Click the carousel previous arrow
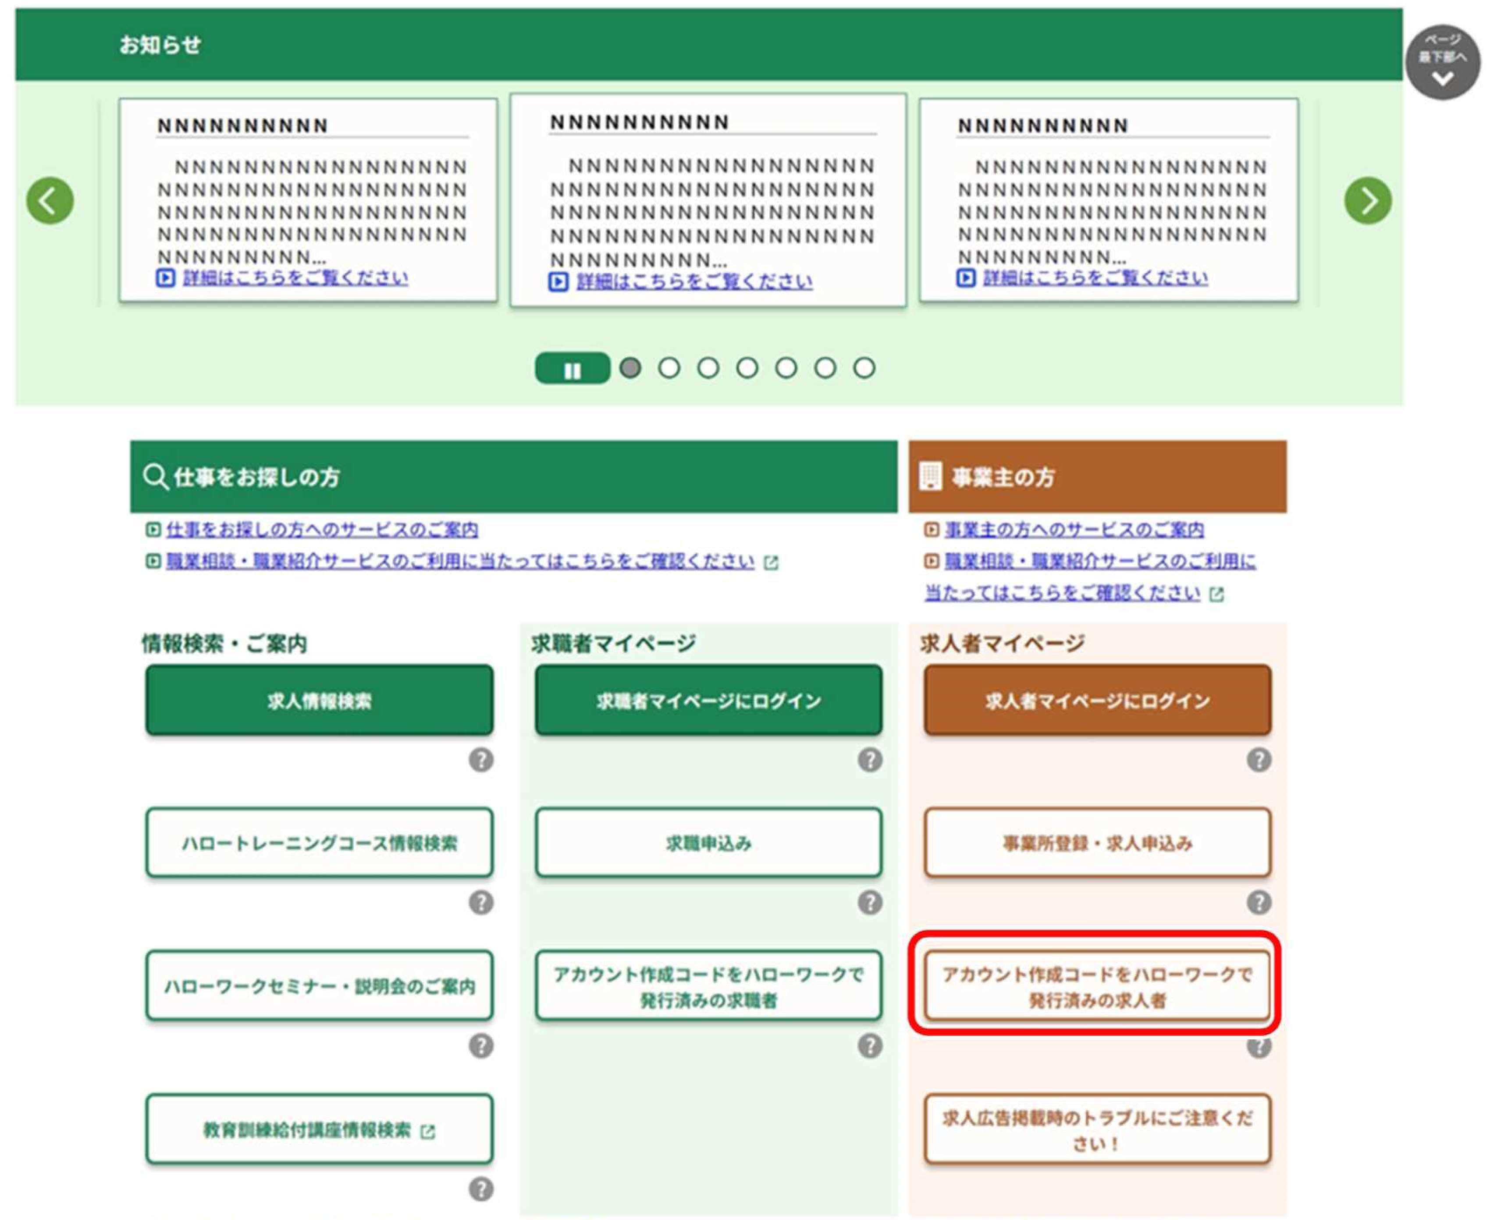Screen dimensions: 1497x1220 coord(50,201)
